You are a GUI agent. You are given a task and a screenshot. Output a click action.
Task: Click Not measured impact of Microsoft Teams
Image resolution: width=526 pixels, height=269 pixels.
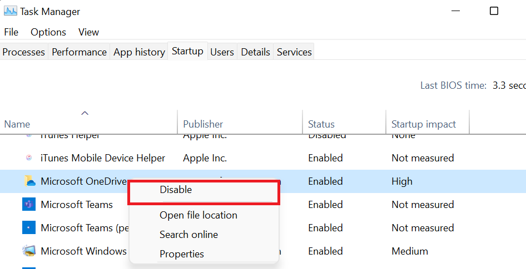(x=423, y=205)
